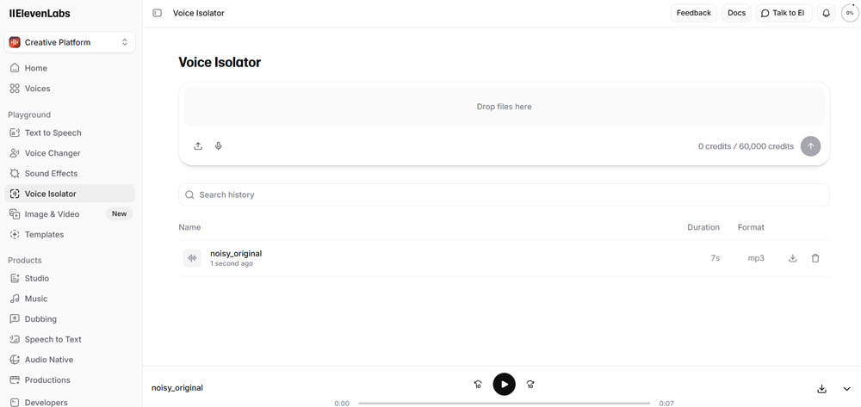Click the Talk to El button
The width and height of the screenshot is (861, 407).
784,13
